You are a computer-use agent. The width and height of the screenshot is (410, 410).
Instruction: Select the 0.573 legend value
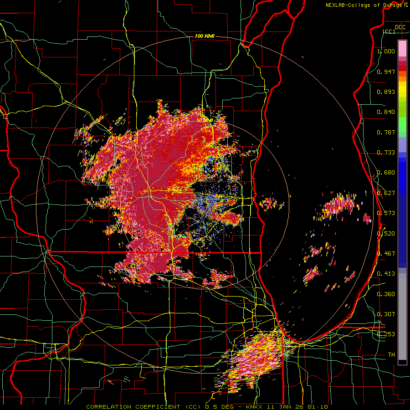point(386,213)
